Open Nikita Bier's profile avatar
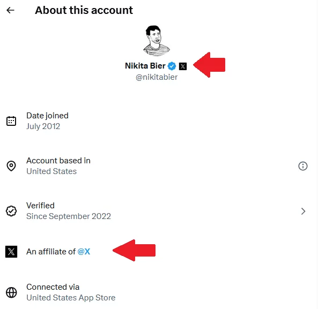Viewport: 318px width, 309px height. 157,41
